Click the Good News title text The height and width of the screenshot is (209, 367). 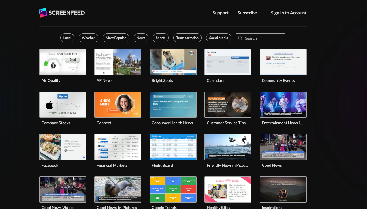[272, 165]
